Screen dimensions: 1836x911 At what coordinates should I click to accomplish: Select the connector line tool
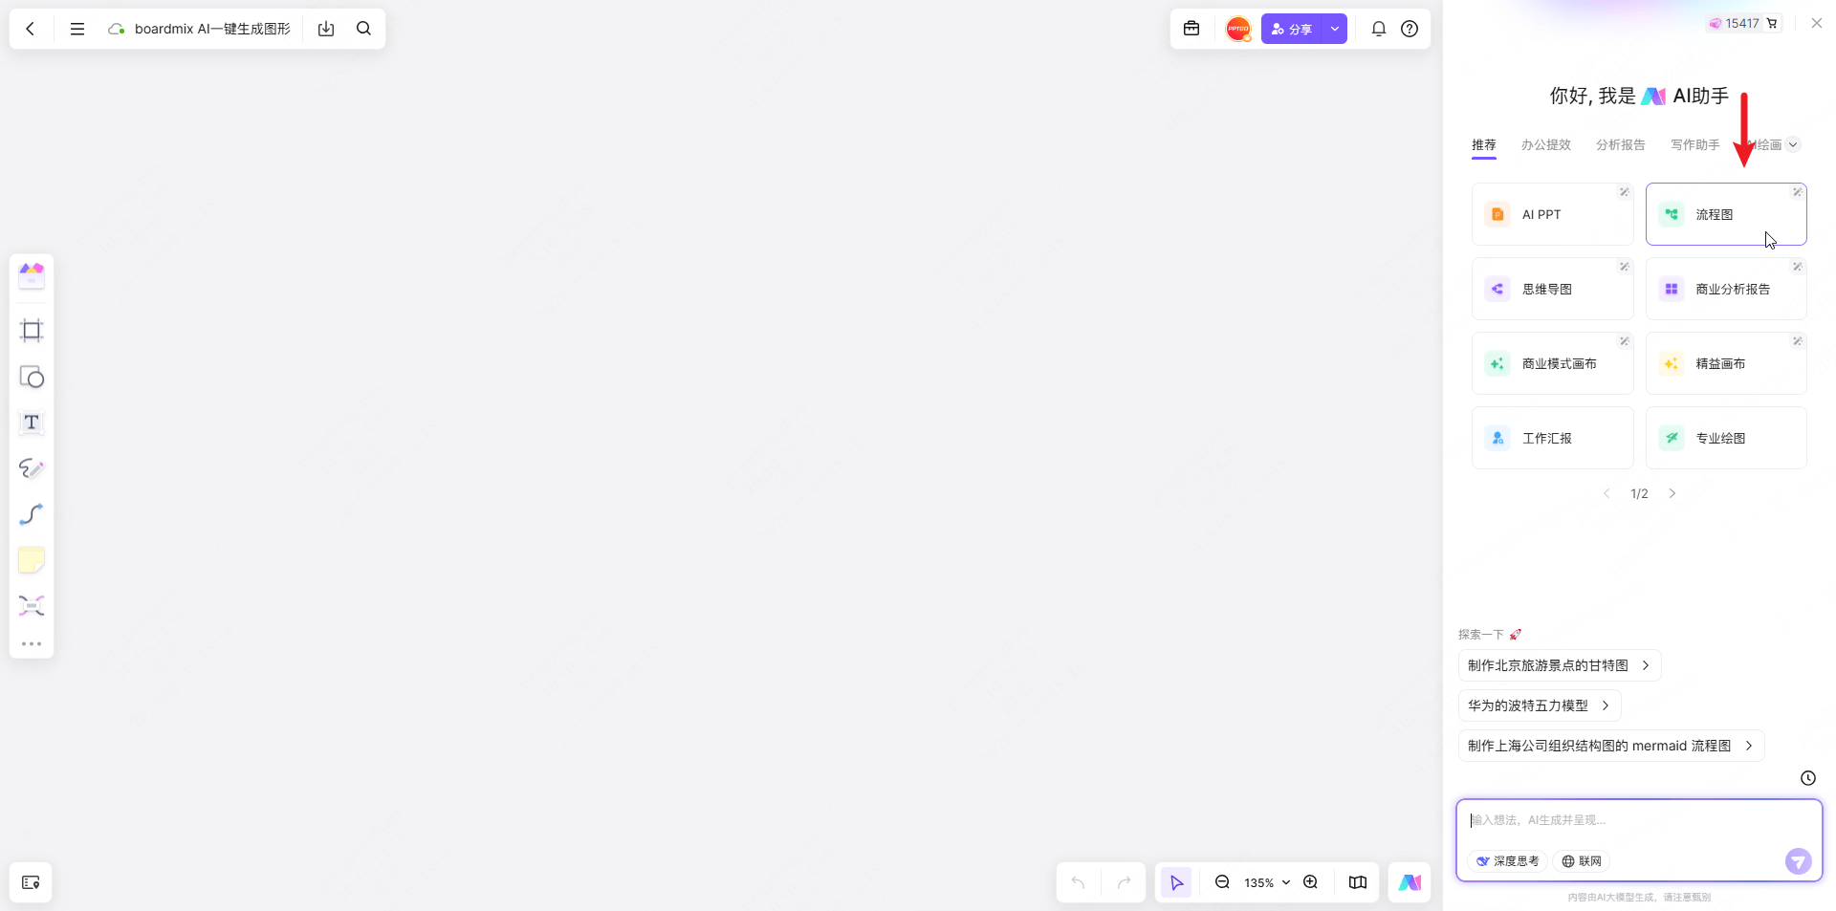pyautogui.click(x=32, y=514)
